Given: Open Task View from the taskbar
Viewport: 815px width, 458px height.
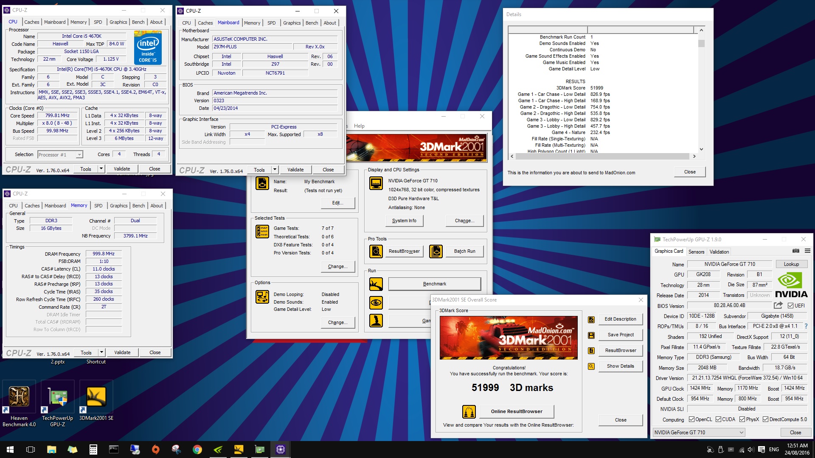Looking at the screenshot, I should 31,450.
